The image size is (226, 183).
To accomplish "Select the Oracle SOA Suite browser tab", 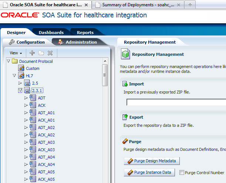I will [45, 5].
